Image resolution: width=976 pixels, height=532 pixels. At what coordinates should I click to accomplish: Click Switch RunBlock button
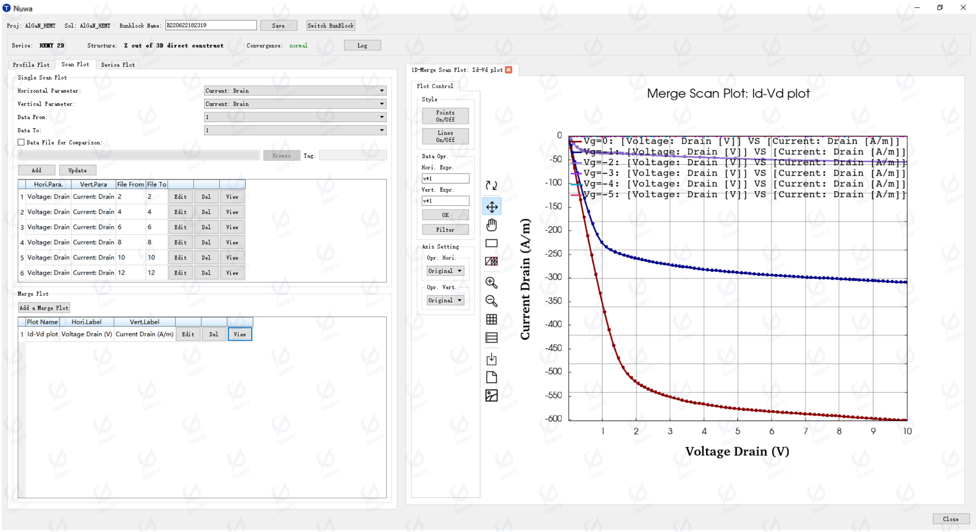tap(331, 26)
